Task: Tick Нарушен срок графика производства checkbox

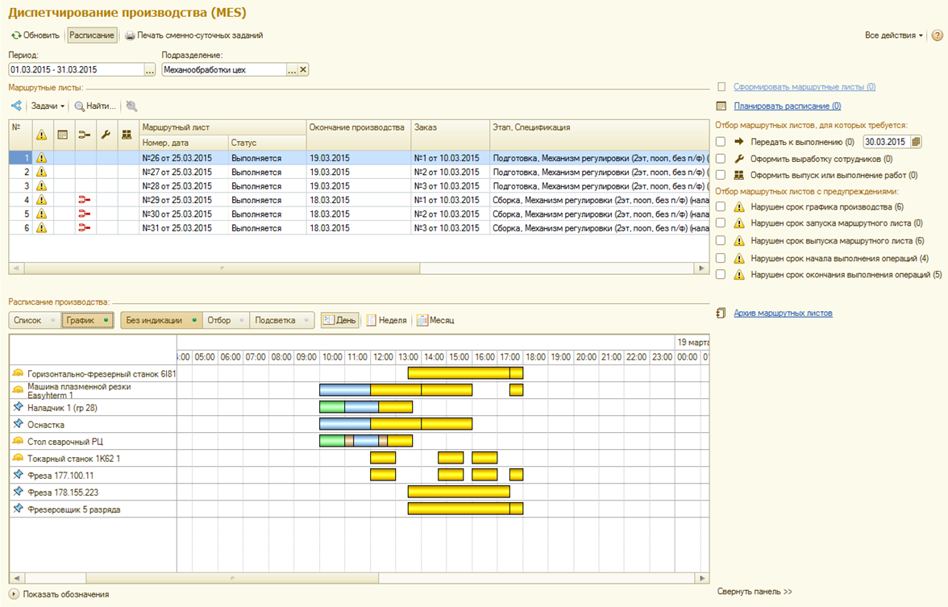Action: 721,207
